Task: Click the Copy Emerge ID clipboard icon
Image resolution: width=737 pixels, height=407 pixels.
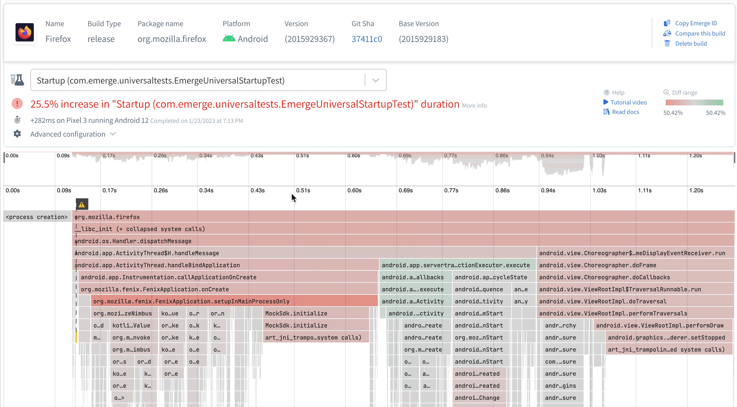Action: click(x=667, y=23)
